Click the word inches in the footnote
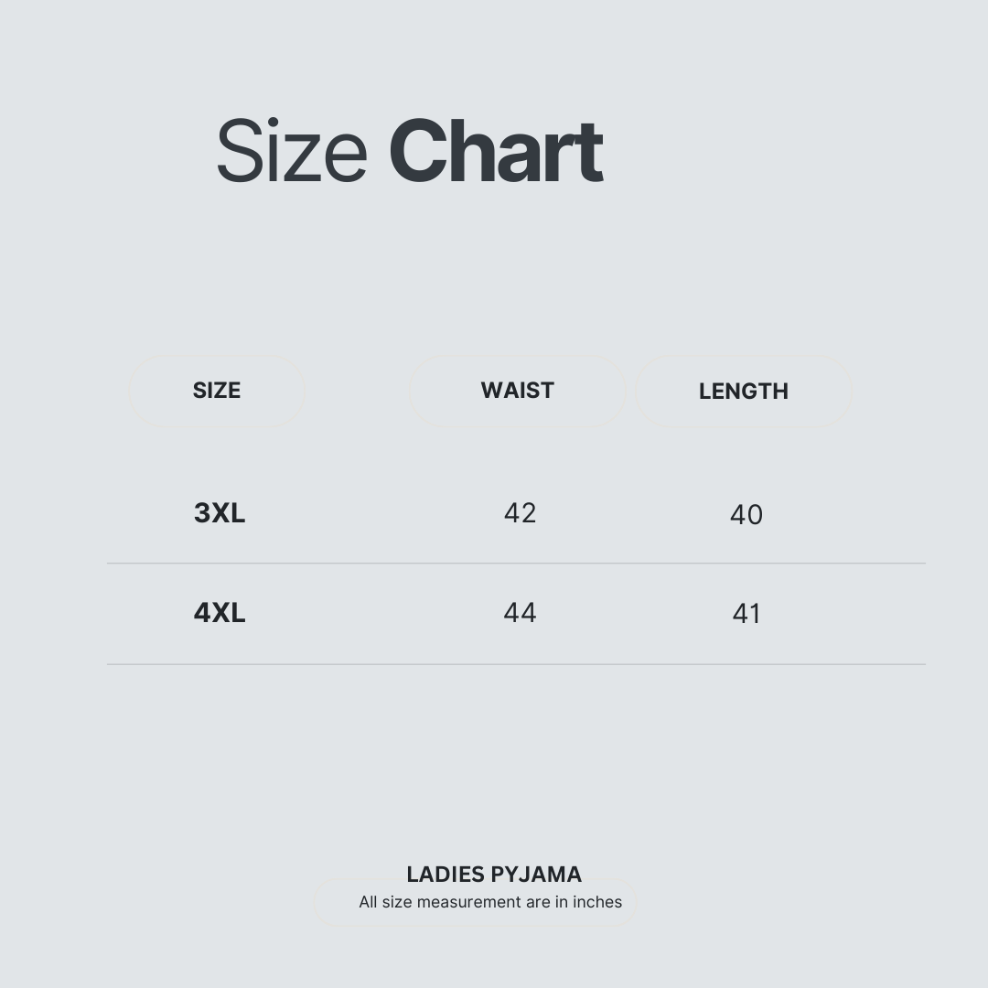The height and width of the screenshot is (988, 988). (597, 902)
